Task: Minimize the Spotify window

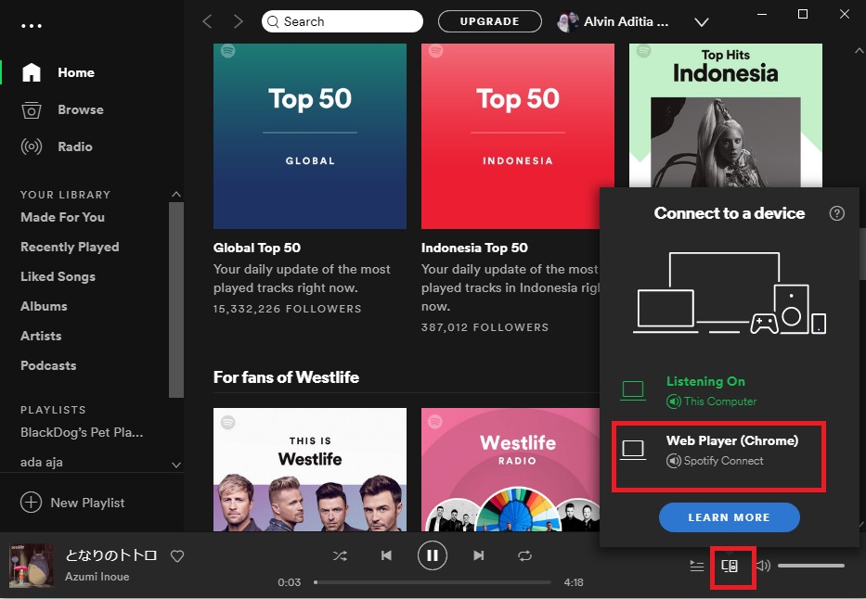Action: coord(762,14)
